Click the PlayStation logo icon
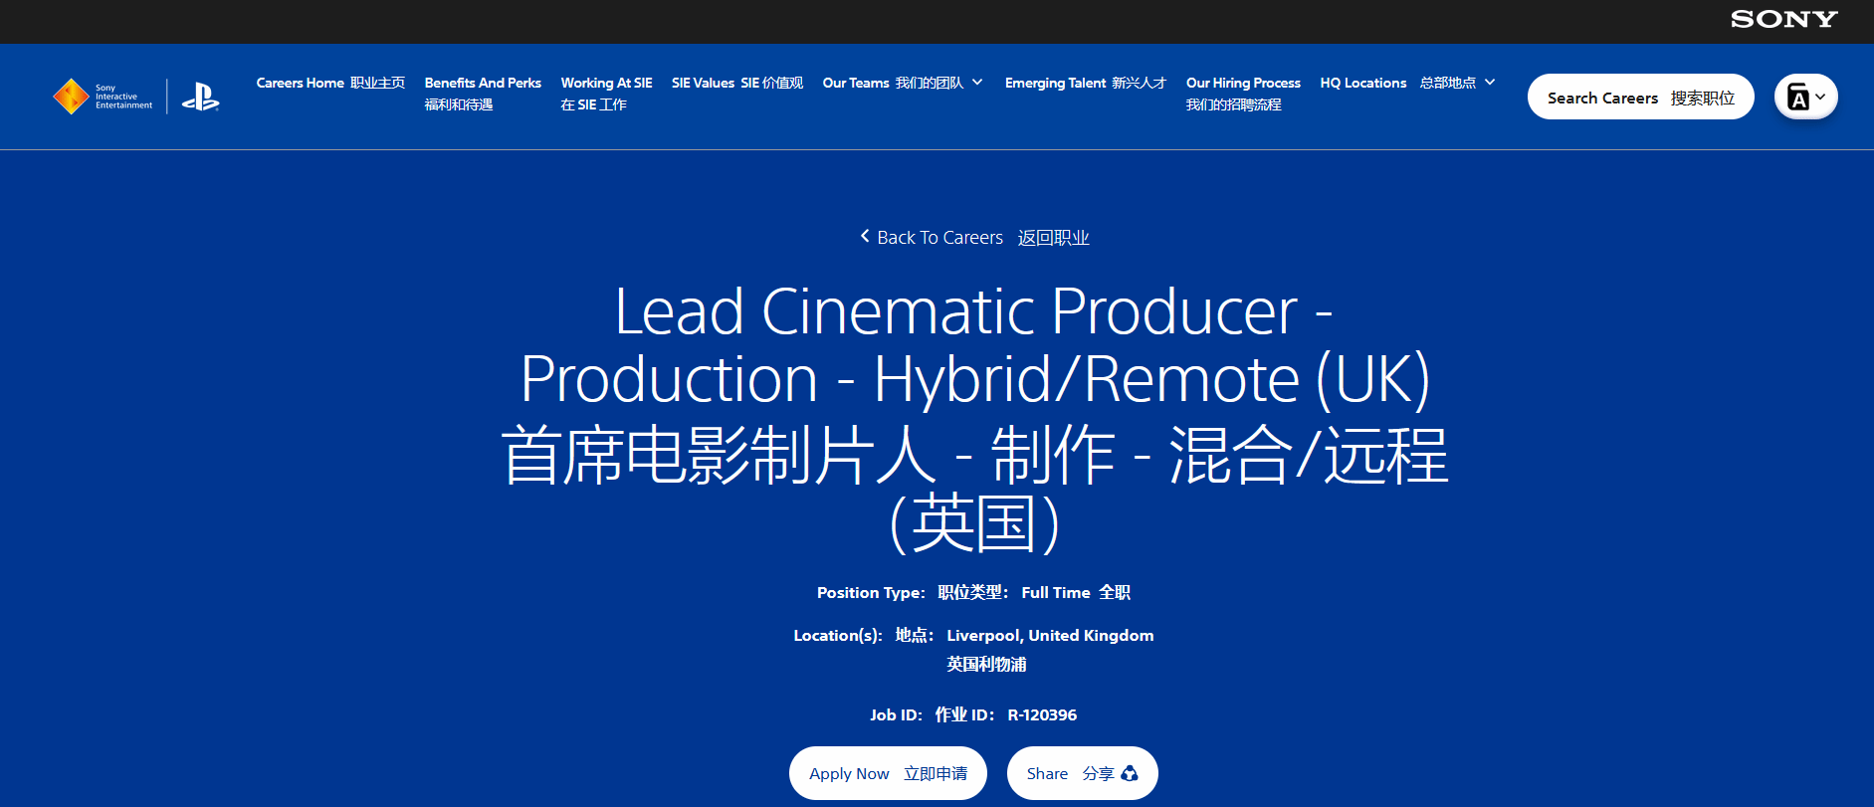 tap(200, 97)
